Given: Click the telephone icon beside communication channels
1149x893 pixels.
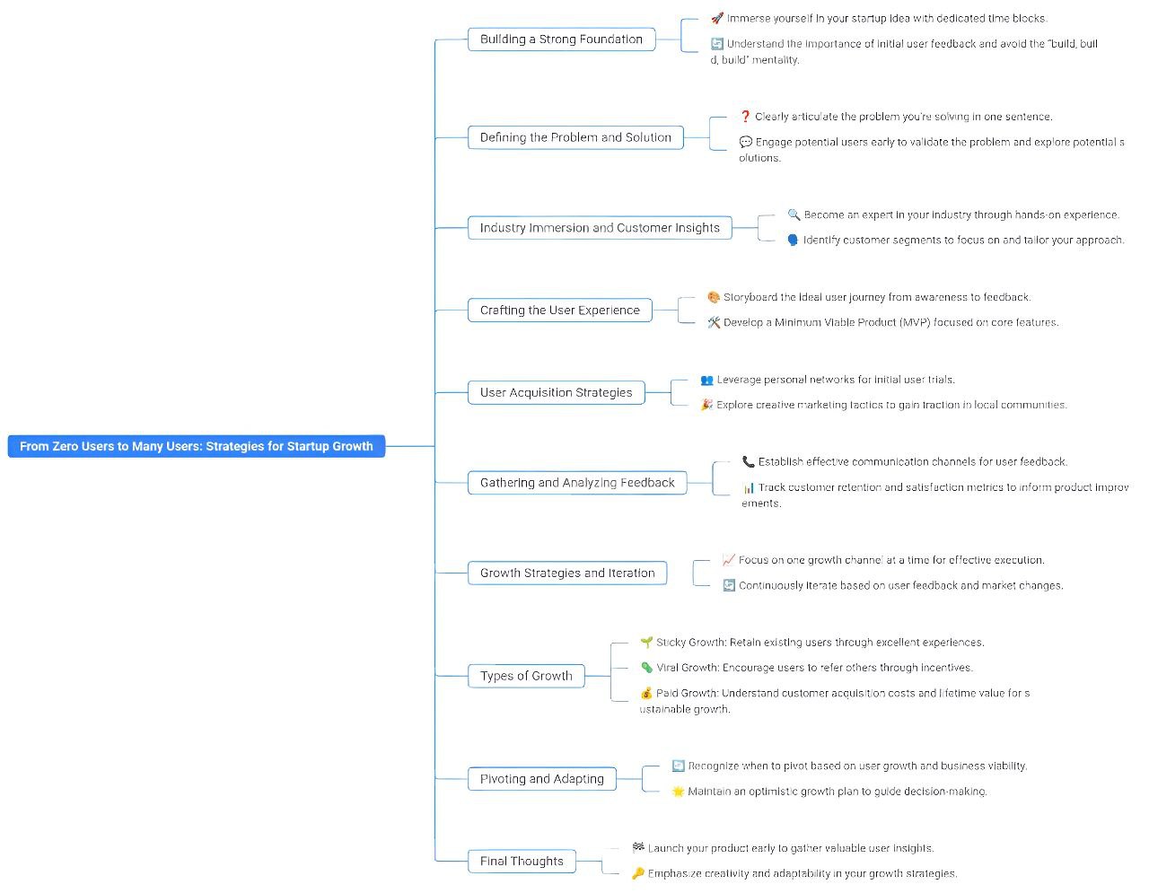Looking at the screenshot, I should 748,462.
